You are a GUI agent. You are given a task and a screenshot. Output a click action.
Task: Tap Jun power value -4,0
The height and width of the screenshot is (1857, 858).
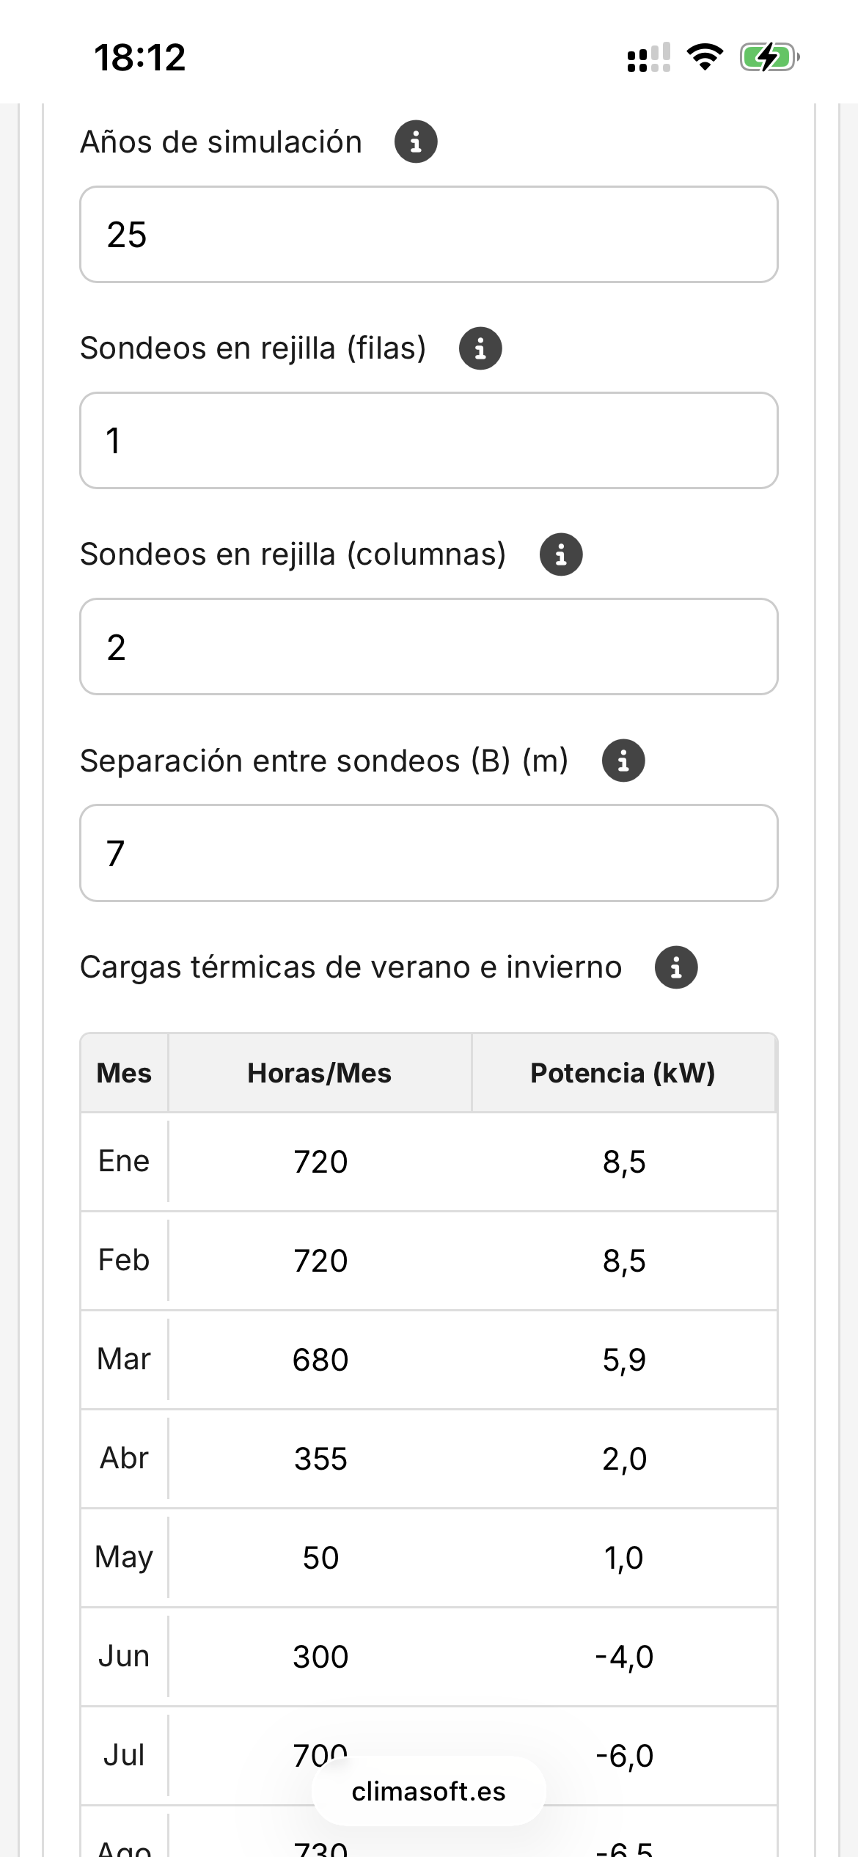(x=624, y=1657)
